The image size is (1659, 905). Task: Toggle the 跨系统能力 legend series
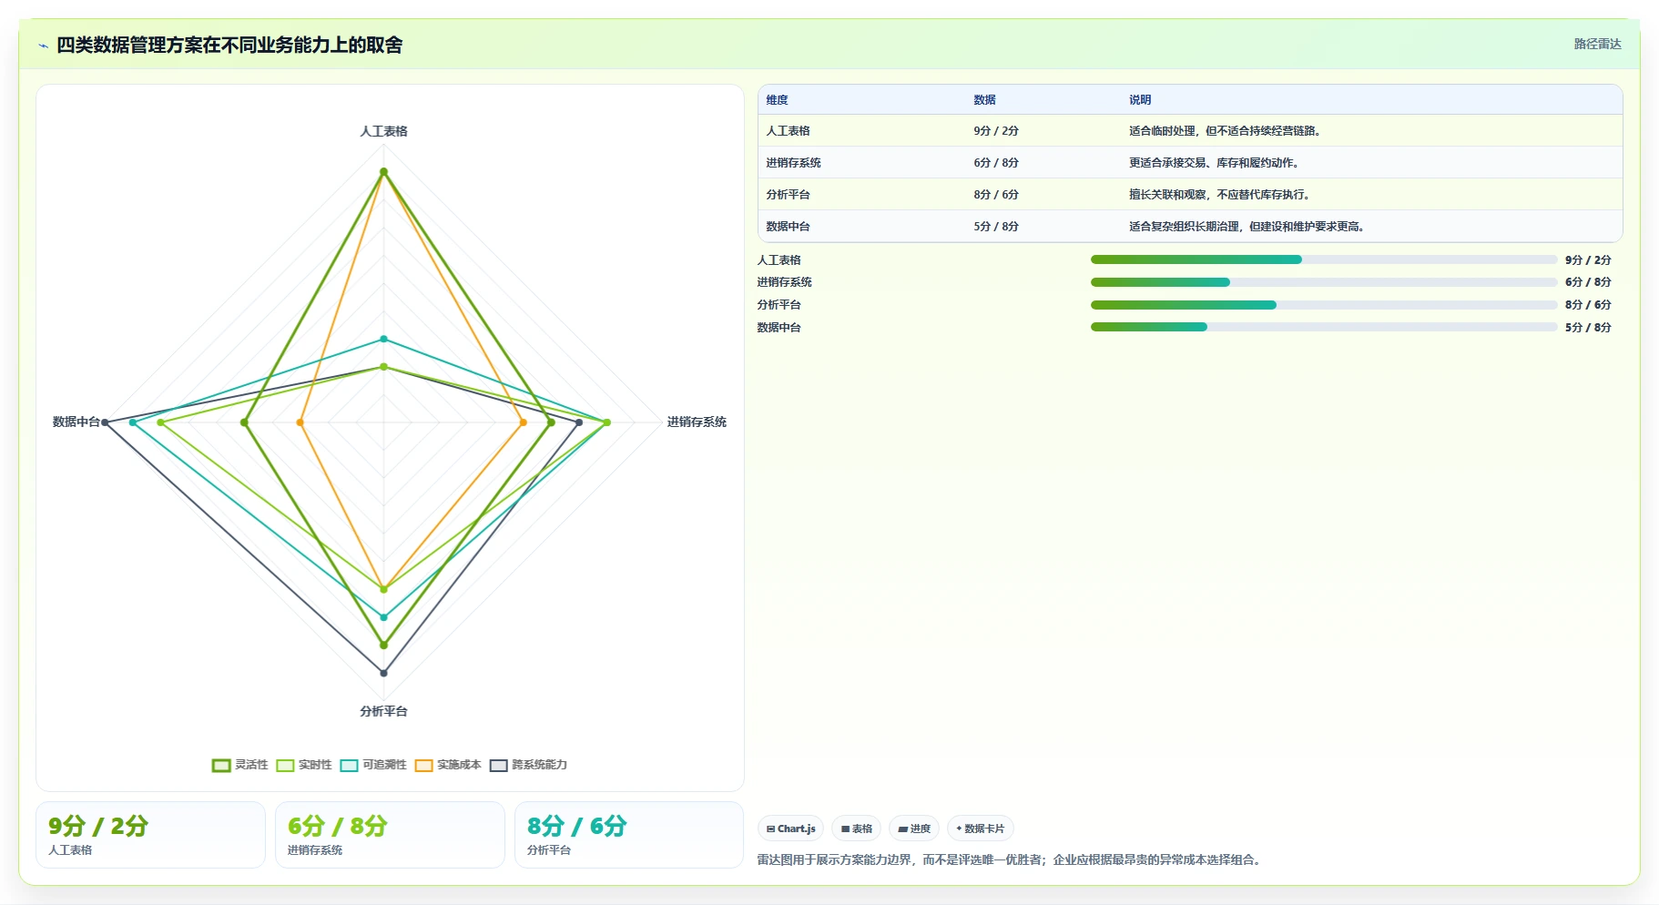click(528, 765)
